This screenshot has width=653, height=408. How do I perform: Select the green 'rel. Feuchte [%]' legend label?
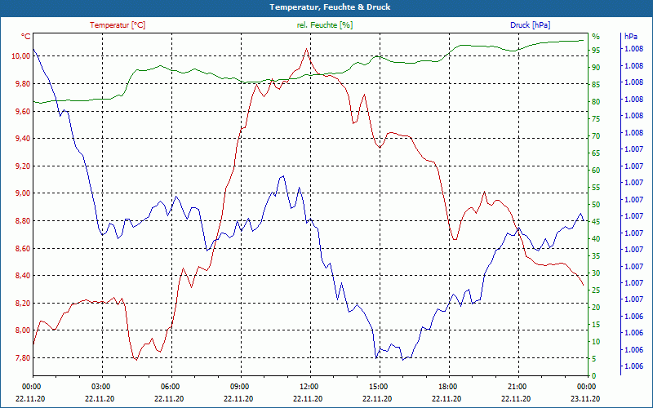pos(324,25)
